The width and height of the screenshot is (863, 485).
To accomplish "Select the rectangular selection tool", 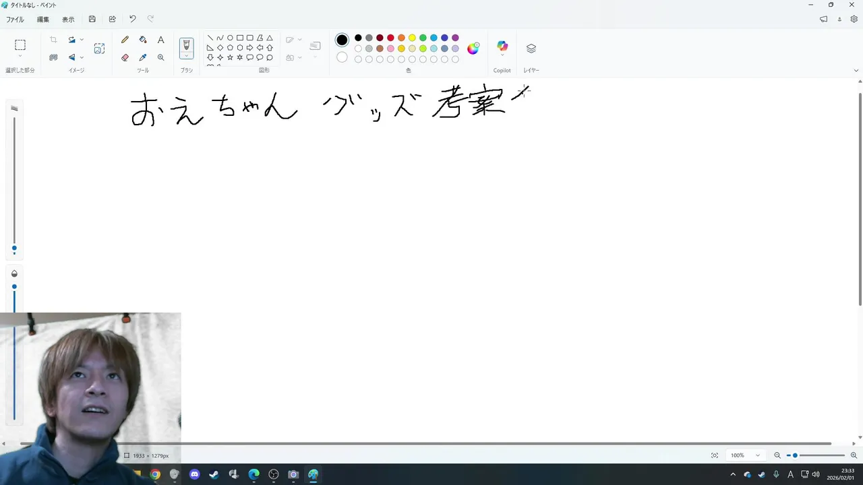I will 20,45.
